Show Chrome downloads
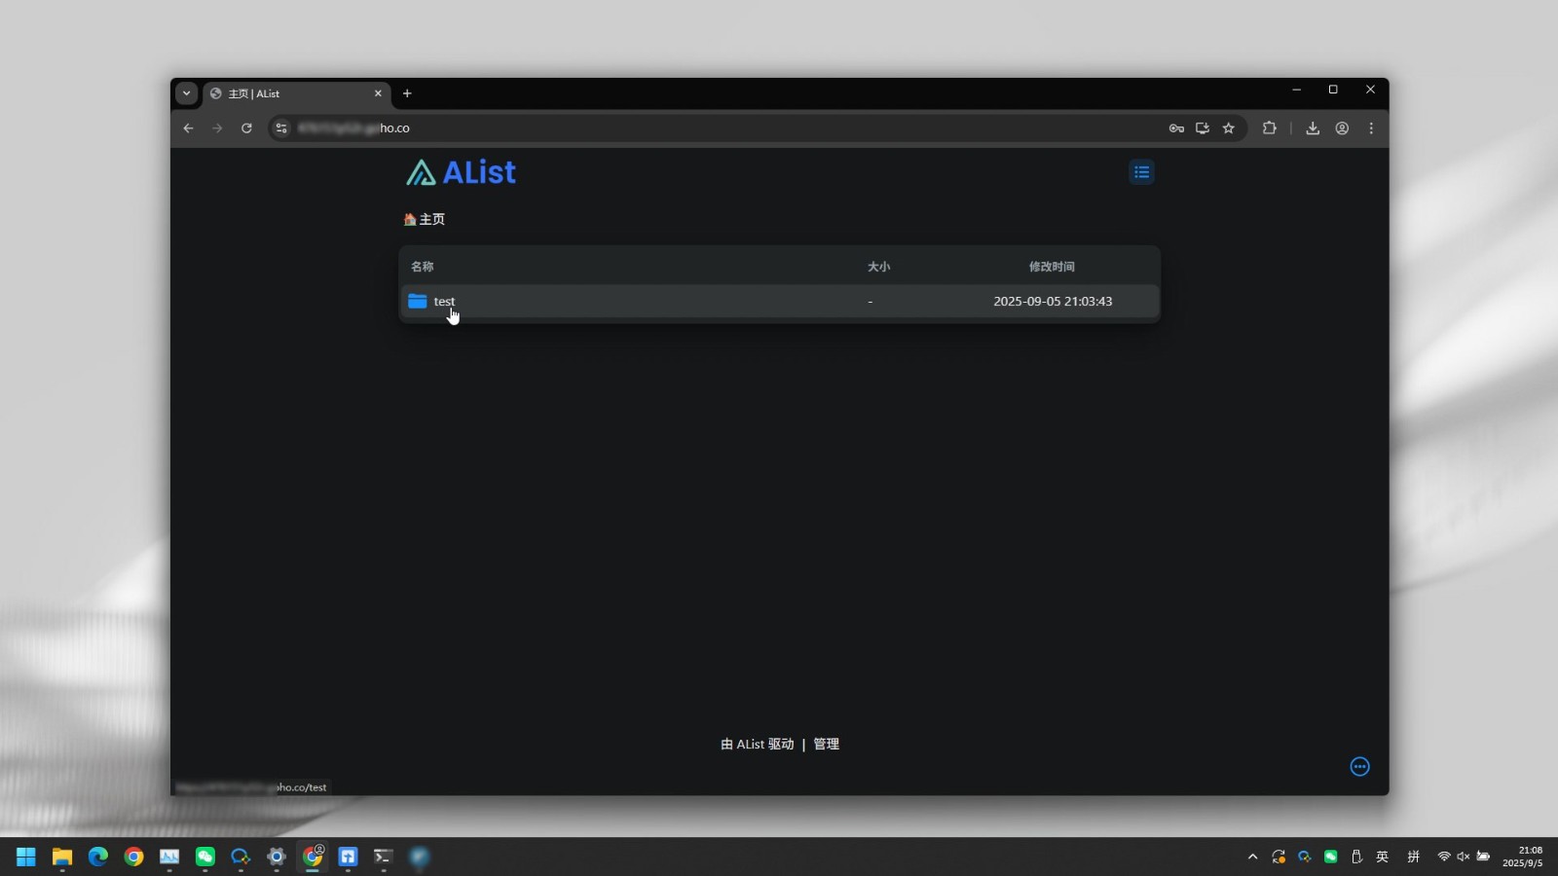The image size is (1558, 876). point(1313,128)
